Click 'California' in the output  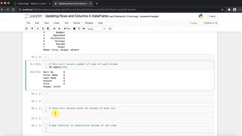[57, 38]
